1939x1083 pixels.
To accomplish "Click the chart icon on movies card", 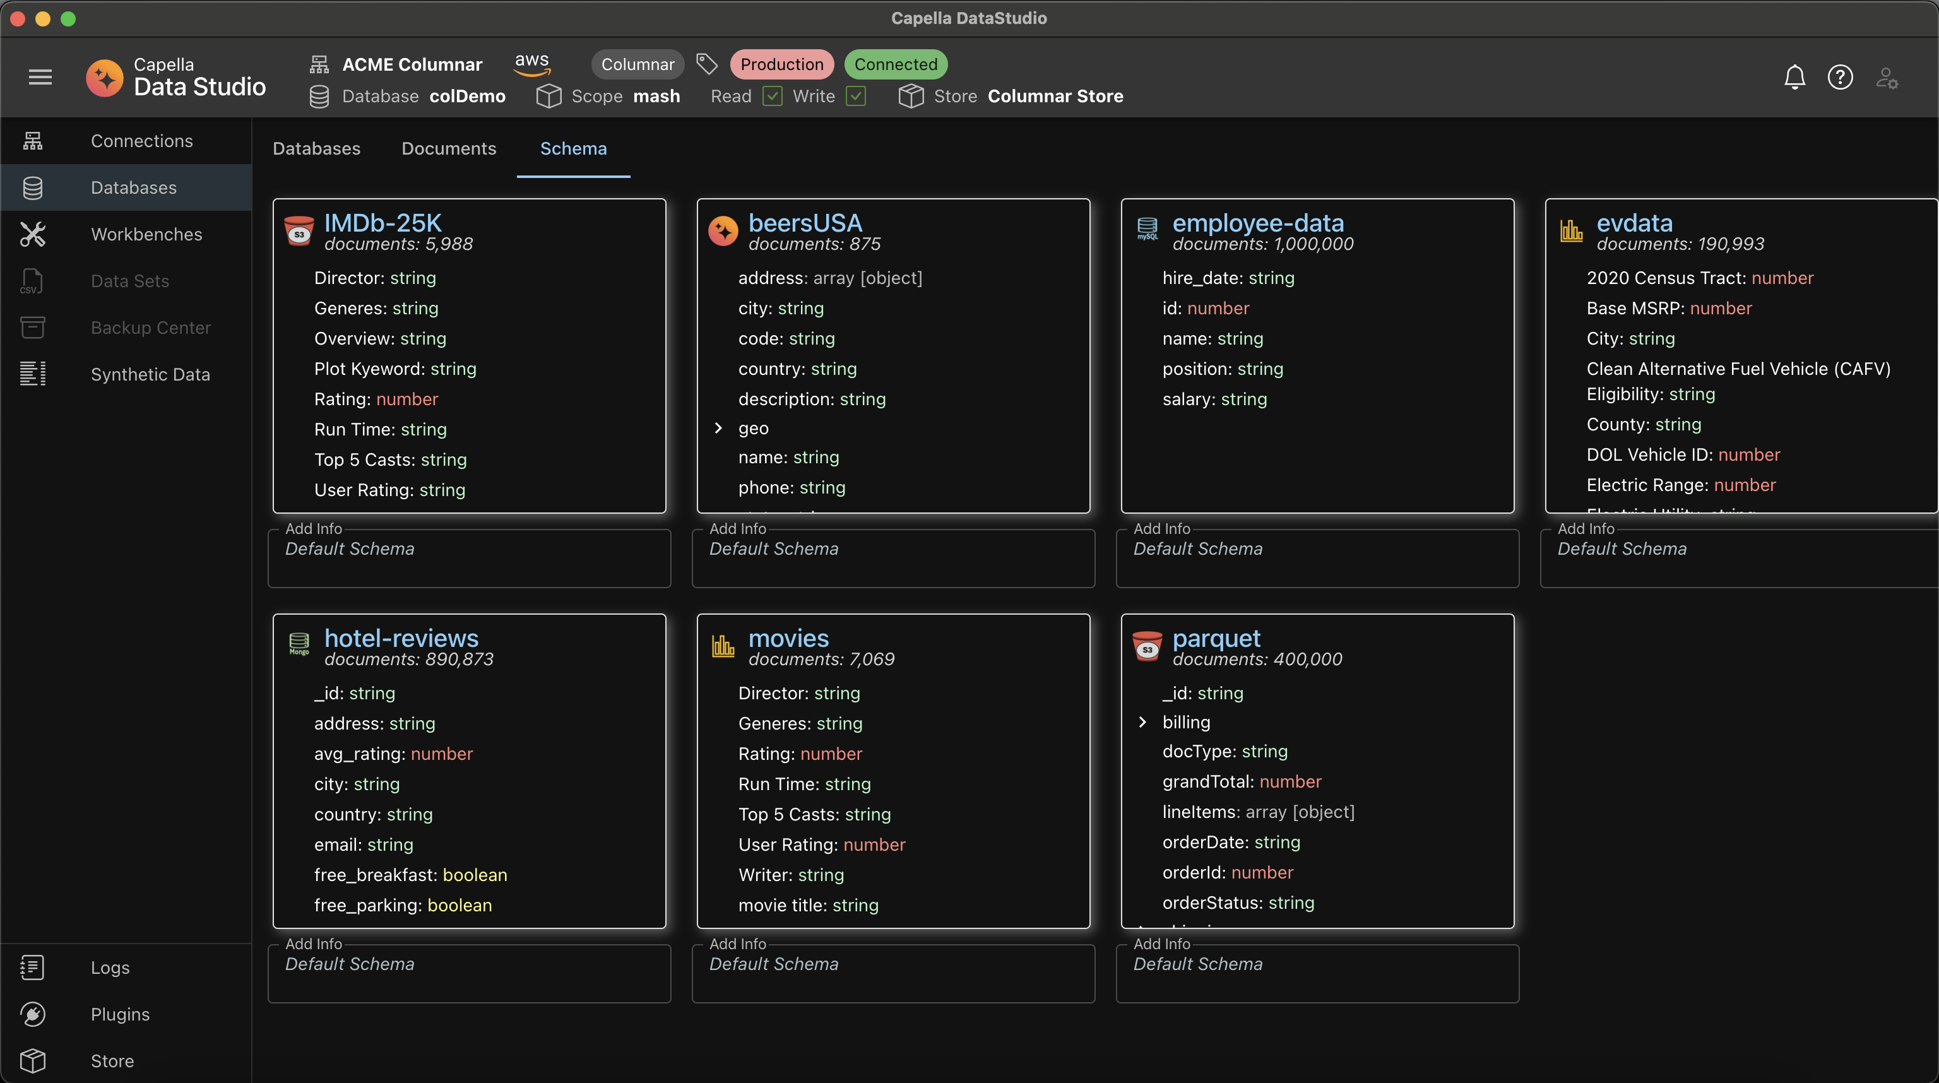I will [x=723, y=645].
